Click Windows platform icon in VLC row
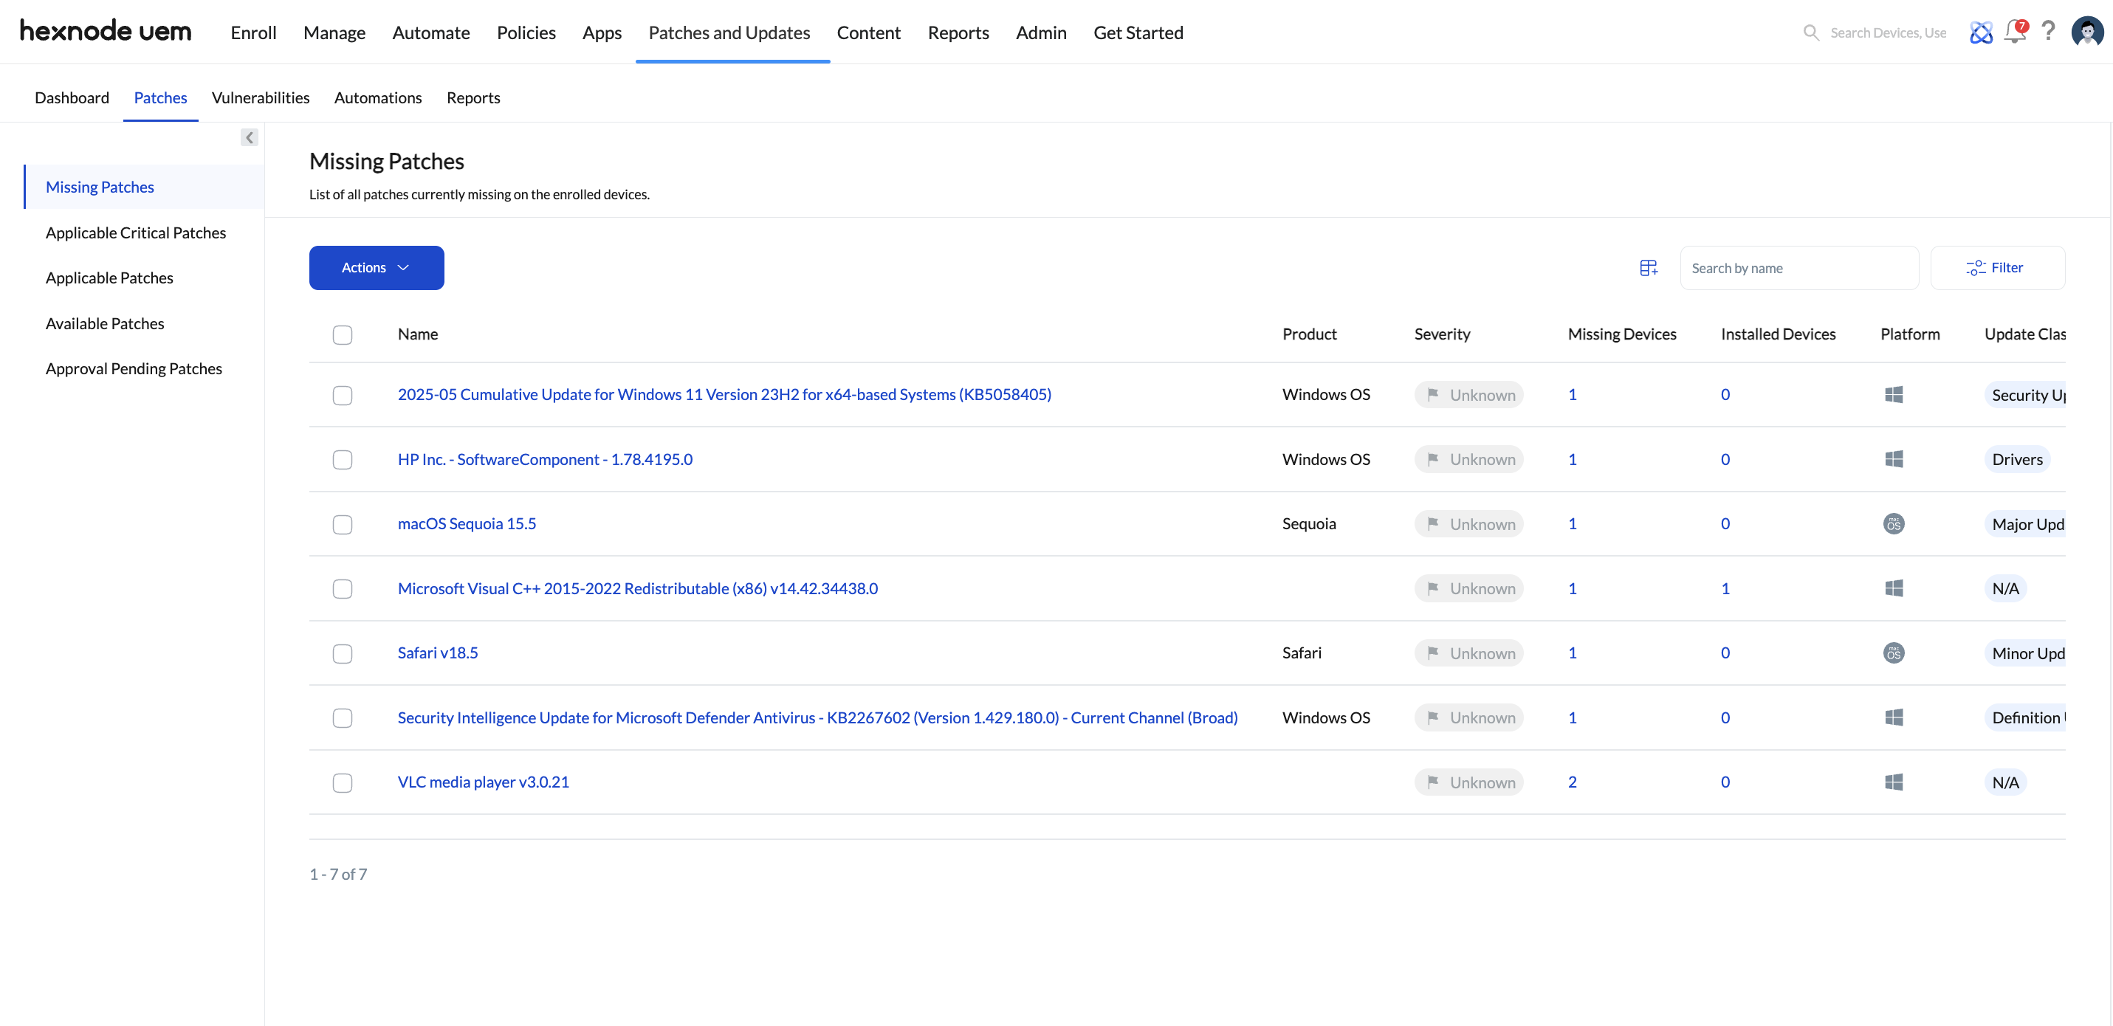Image resolution: width=2113 pixels, height=1026 pixels. click(1893, 782)
